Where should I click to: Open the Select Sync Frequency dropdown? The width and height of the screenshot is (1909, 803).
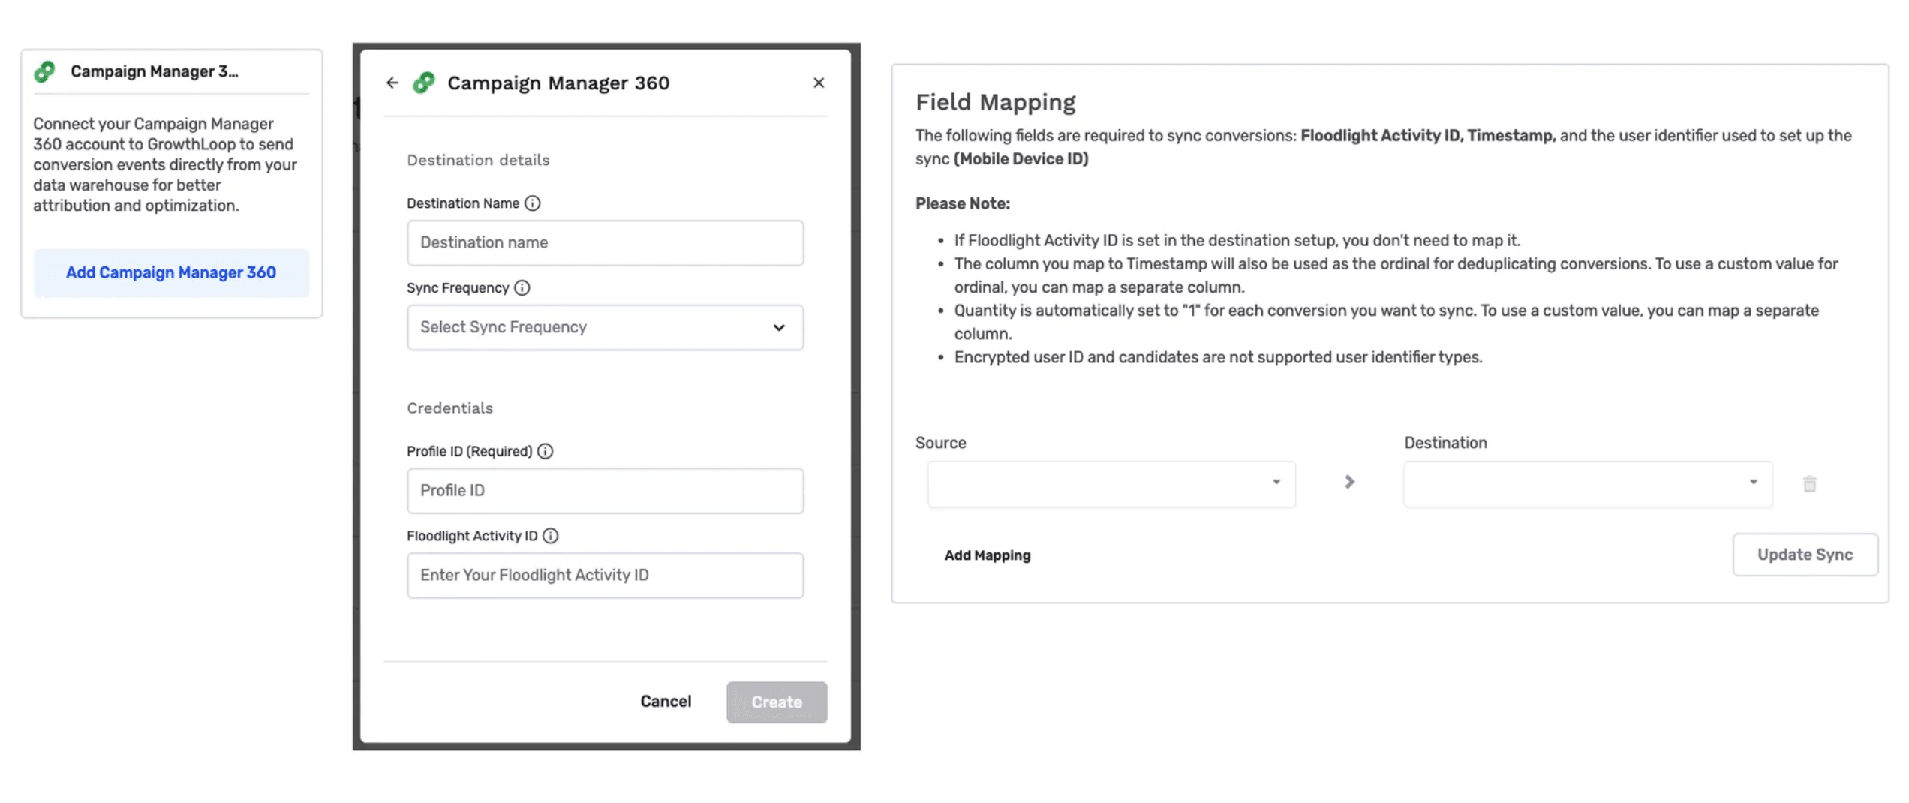605,327
